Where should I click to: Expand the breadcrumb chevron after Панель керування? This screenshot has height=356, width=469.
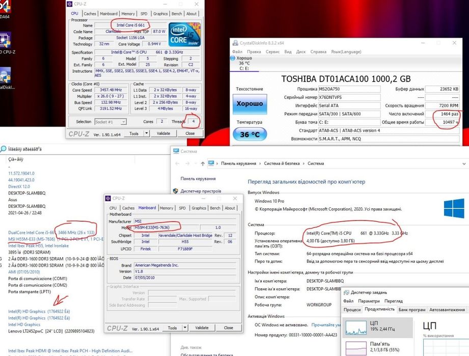coord(260,163)
